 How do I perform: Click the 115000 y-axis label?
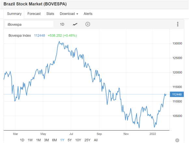177,87
